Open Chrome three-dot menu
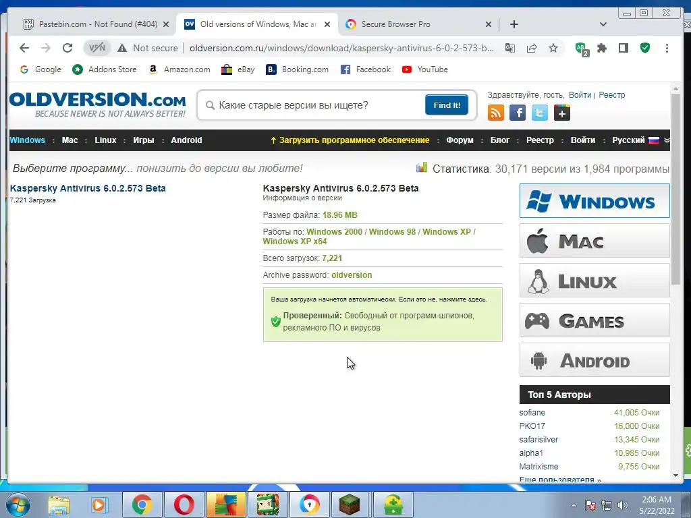 pos(667,48)
